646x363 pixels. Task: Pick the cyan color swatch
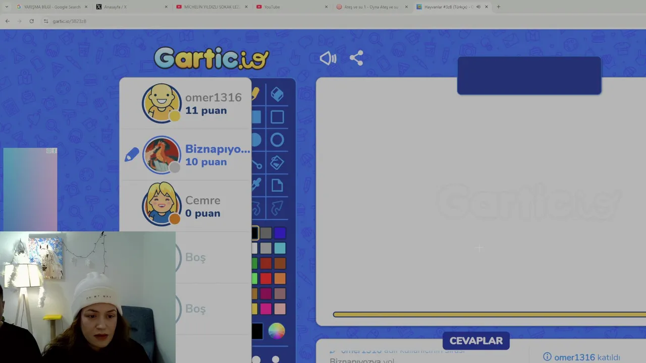pos(280,248)
